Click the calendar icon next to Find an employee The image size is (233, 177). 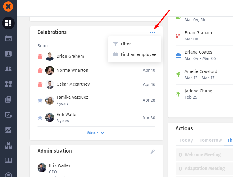point(115,54)
